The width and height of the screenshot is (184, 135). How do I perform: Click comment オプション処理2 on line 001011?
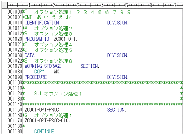53,28
